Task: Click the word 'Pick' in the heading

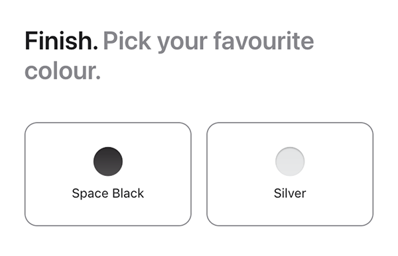Action: point(127,41)
